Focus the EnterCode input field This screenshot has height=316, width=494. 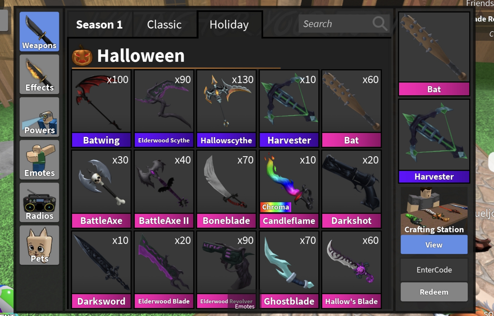point(434,270)
